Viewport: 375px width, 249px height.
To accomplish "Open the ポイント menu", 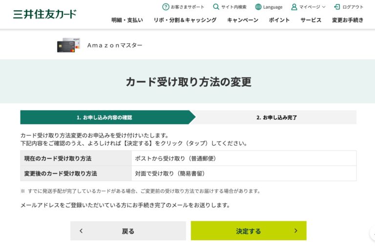I will tap(279, 20).
